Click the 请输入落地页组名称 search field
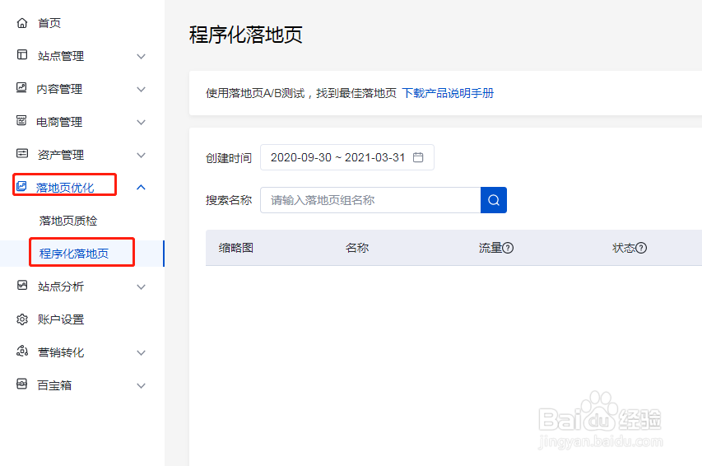702x466 pixels. 370,200
